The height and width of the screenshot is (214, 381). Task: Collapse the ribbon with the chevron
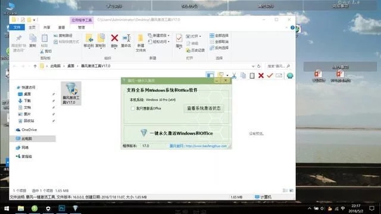coord(286,28)
